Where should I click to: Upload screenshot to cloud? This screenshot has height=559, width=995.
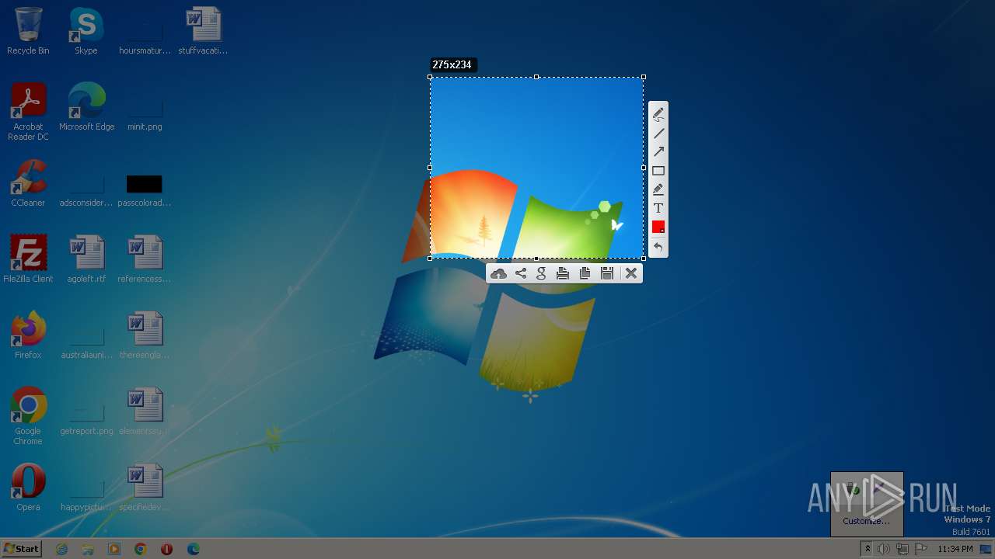coord(499,273)
